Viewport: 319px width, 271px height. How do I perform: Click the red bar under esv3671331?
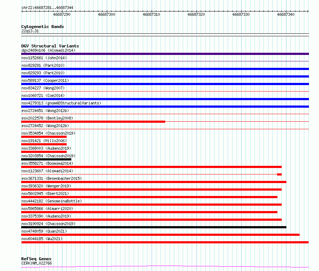pyautogui.click(x=154, y=182)
